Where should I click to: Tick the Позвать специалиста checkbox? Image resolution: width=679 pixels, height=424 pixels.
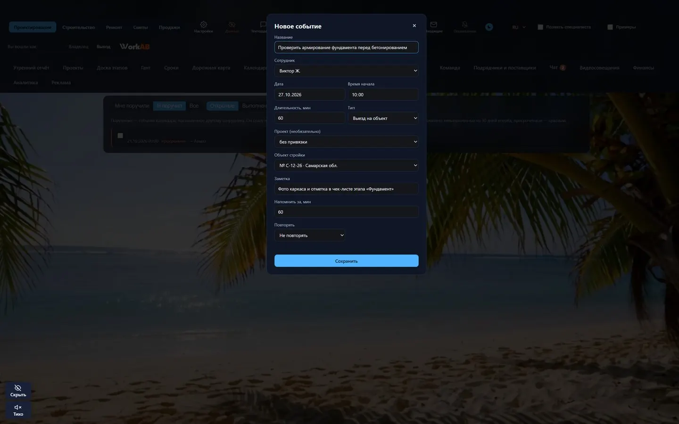[x=540, y=27]
